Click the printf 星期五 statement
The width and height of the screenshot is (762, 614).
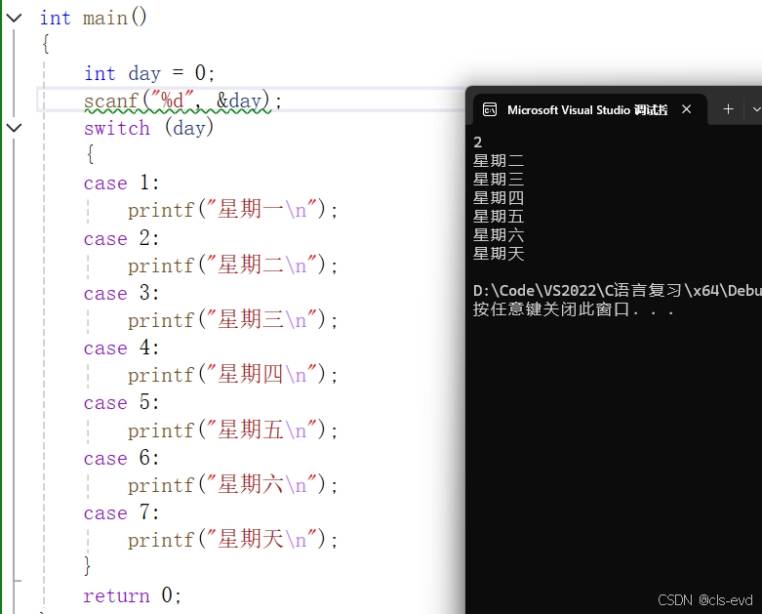232,430
